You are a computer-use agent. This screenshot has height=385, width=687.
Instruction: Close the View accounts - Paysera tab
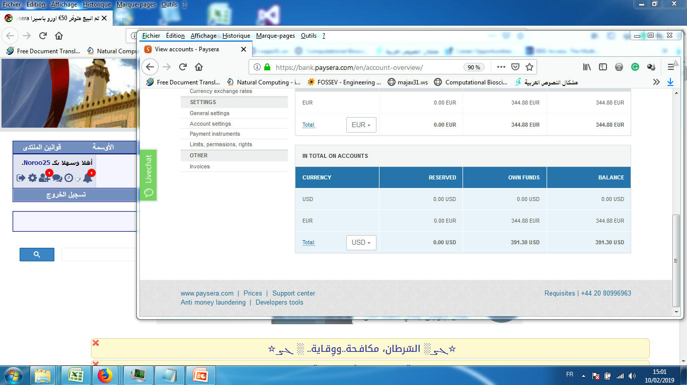(244, 49)
